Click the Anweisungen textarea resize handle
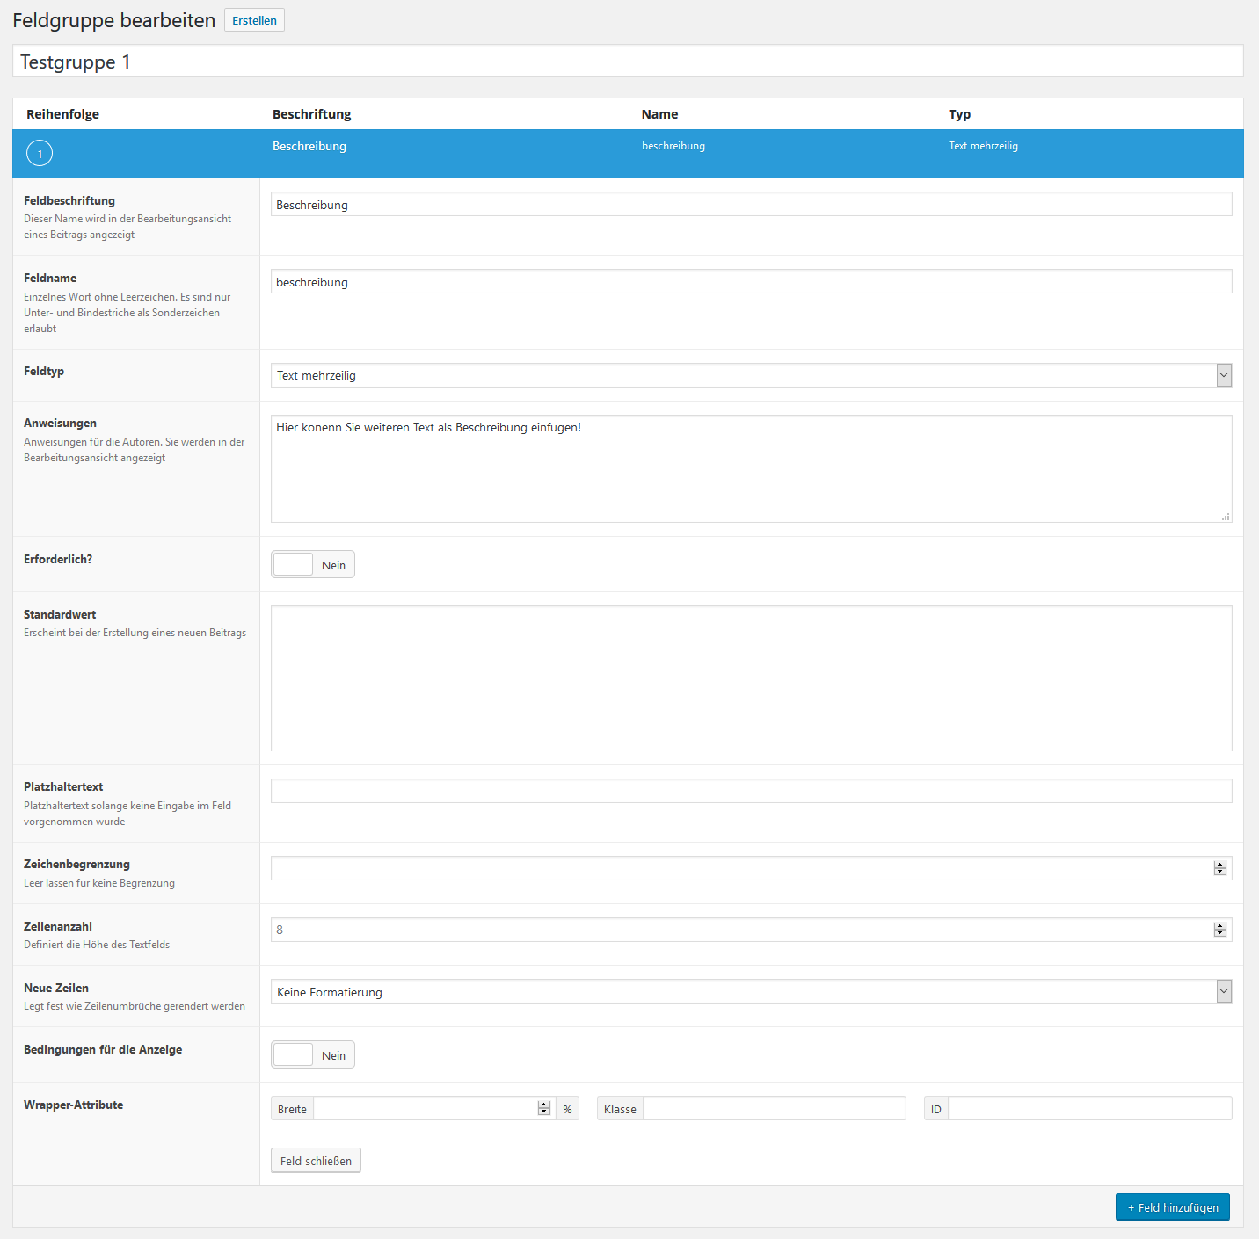 tap(1226, 517)
